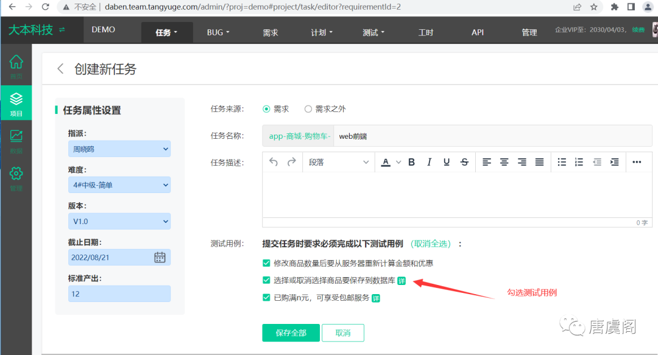View details icon for 已购满n元 test case
The image size is (658, 355).
click(375, 298)
